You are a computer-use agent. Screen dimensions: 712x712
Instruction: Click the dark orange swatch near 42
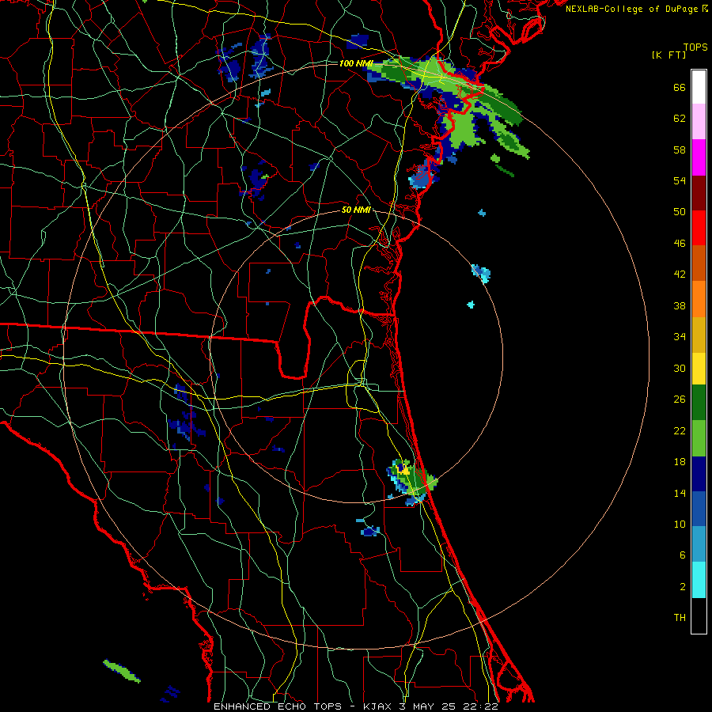(x=699, y=263)
